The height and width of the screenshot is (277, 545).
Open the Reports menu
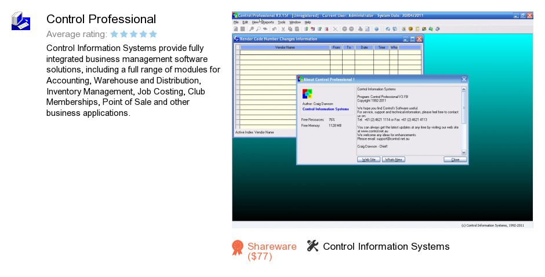[268, 22]
